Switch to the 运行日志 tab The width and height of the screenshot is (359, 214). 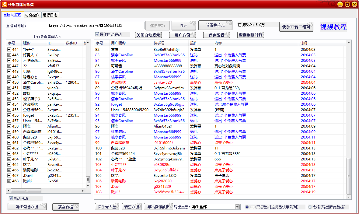pyautogui.click(x=50, y=15)
